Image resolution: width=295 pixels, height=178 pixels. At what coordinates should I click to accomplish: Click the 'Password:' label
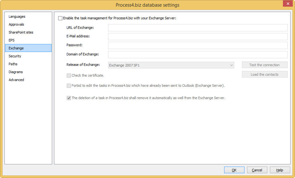(x=74, y=45)
